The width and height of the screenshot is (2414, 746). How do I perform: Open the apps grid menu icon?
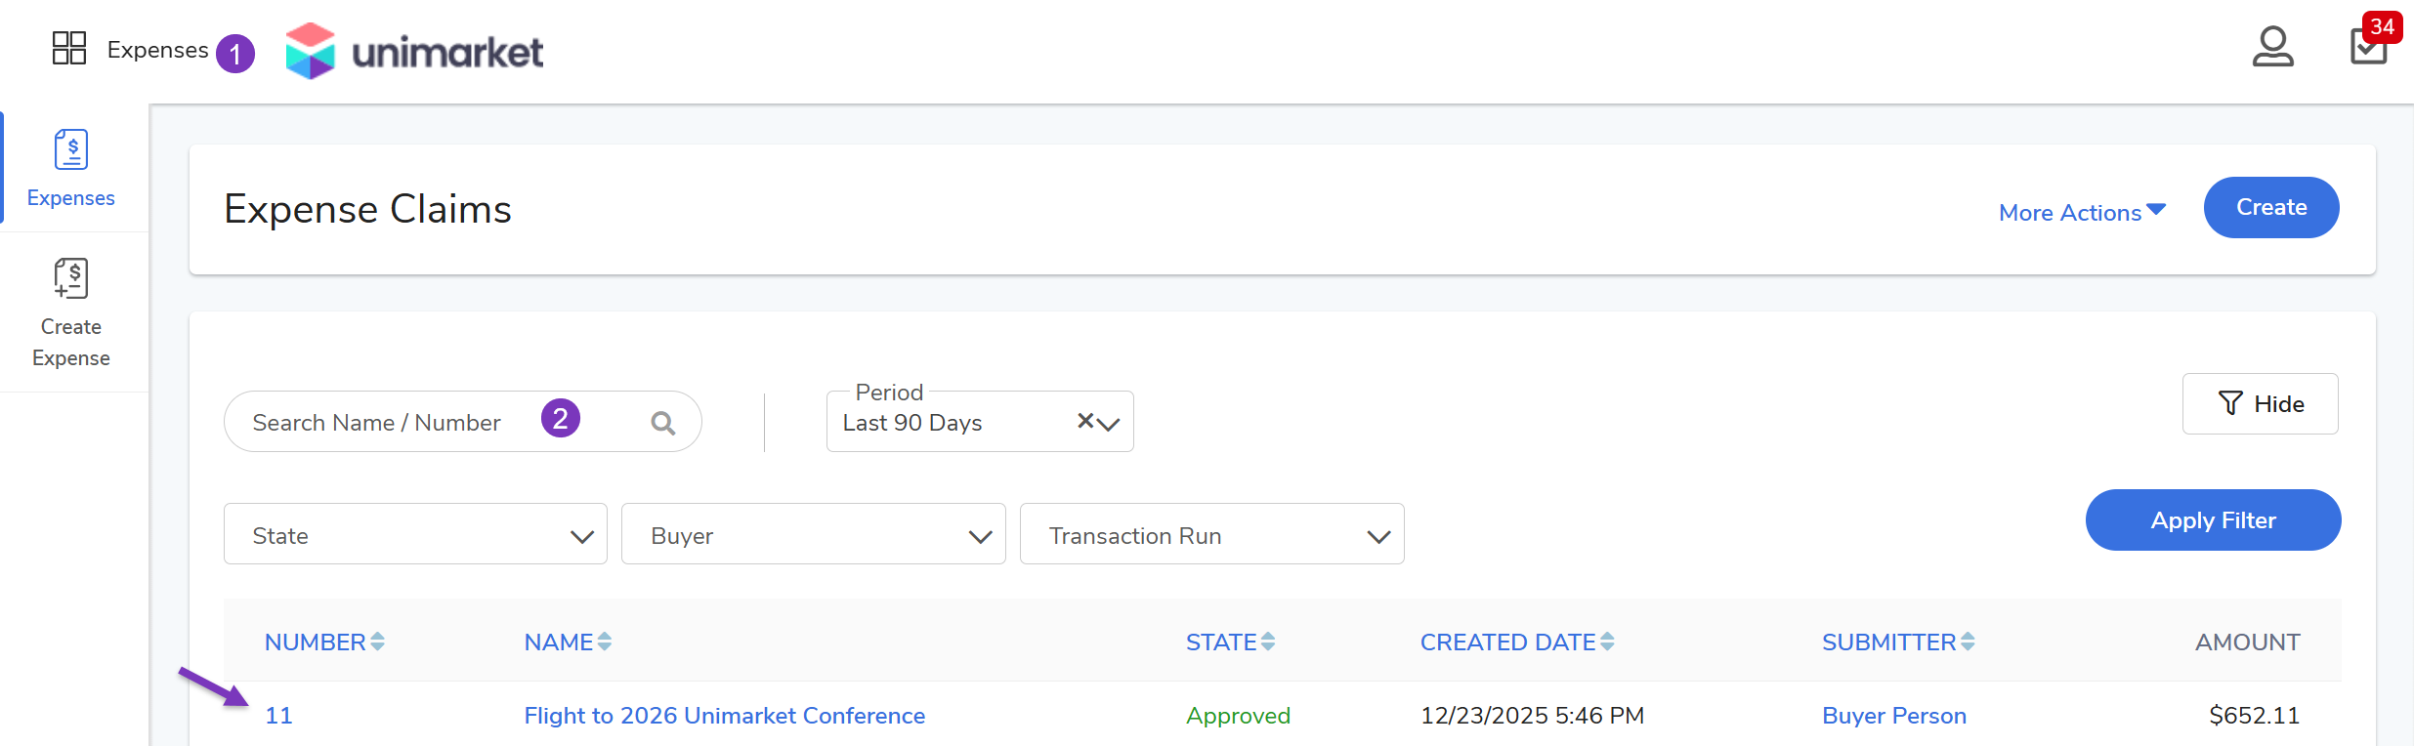[69, 49]
